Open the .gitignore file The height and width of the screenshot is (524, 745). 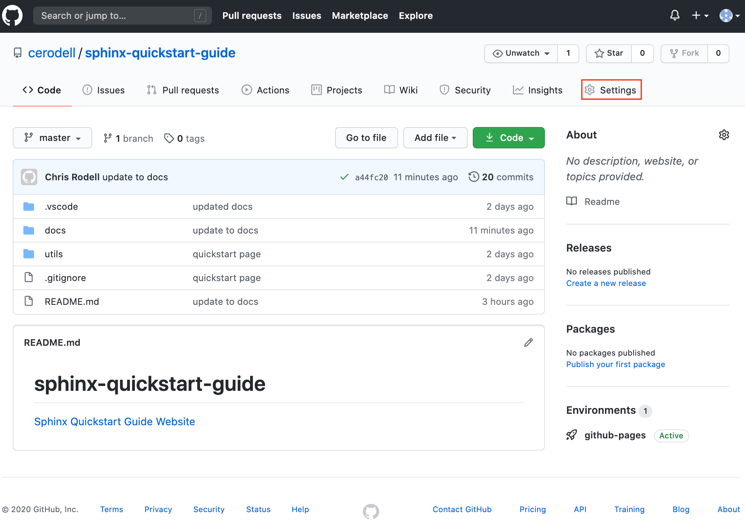[x=65, y=278]
